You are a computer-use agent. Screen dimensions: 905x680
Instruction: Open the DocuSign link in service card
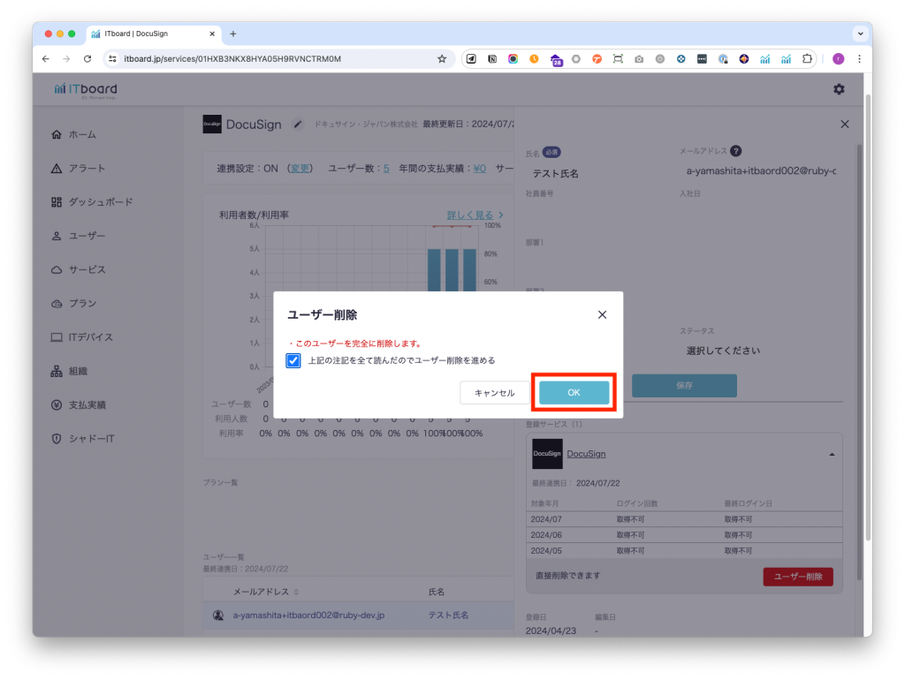[585, 454]
